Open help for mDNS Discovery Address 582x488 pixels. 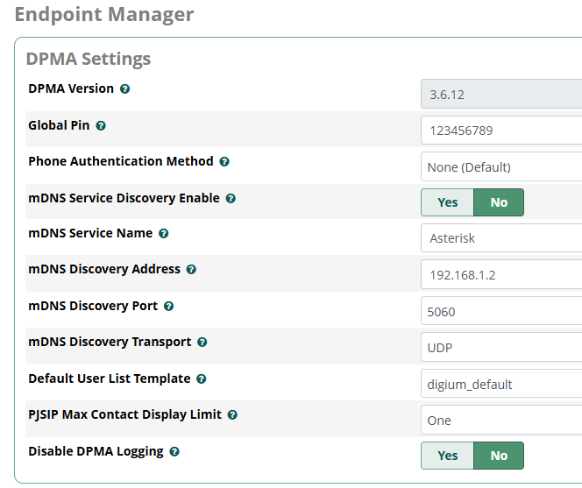[x=191, y=270]
